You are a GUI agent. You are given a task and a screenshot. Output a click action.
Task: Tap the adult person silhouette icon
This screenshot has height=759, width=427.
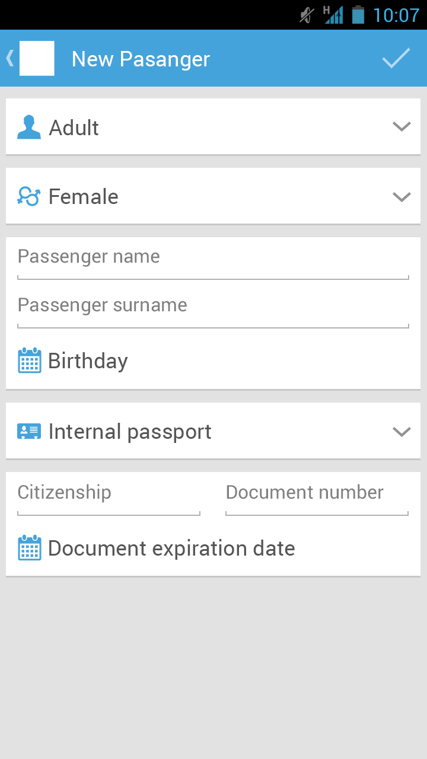(28, 127)
